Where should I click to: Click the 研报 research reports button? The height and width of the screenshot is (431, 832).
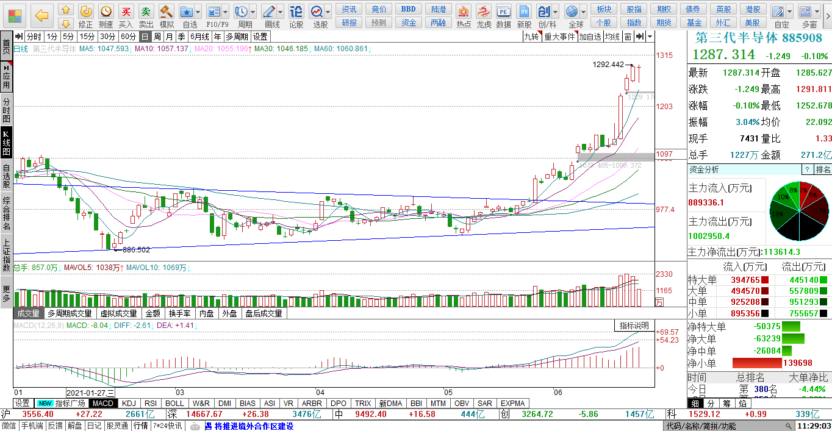[x=350, y=23]
